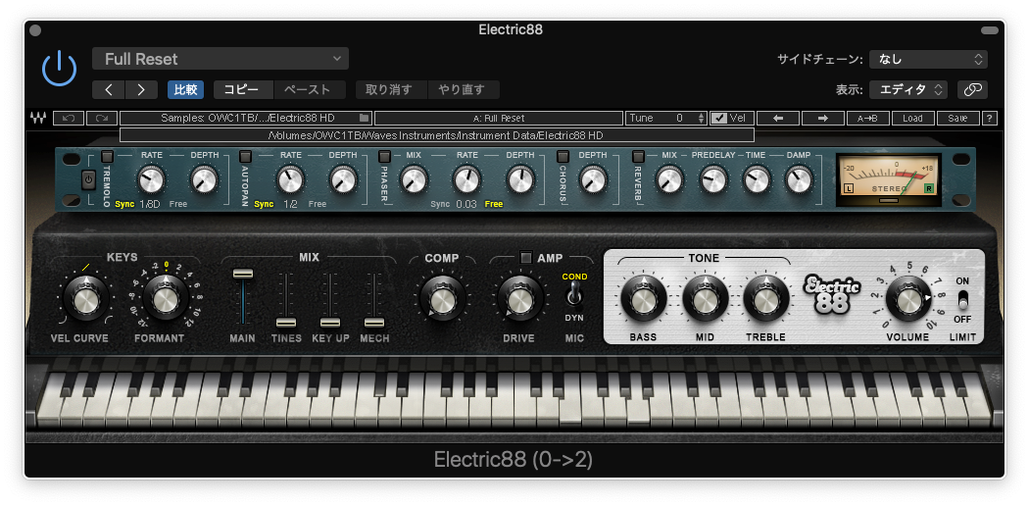The width and height of the screenshot is (1029, 506).
Task: Click the KEY UP mix fader
Action: (x=330, y=323)
